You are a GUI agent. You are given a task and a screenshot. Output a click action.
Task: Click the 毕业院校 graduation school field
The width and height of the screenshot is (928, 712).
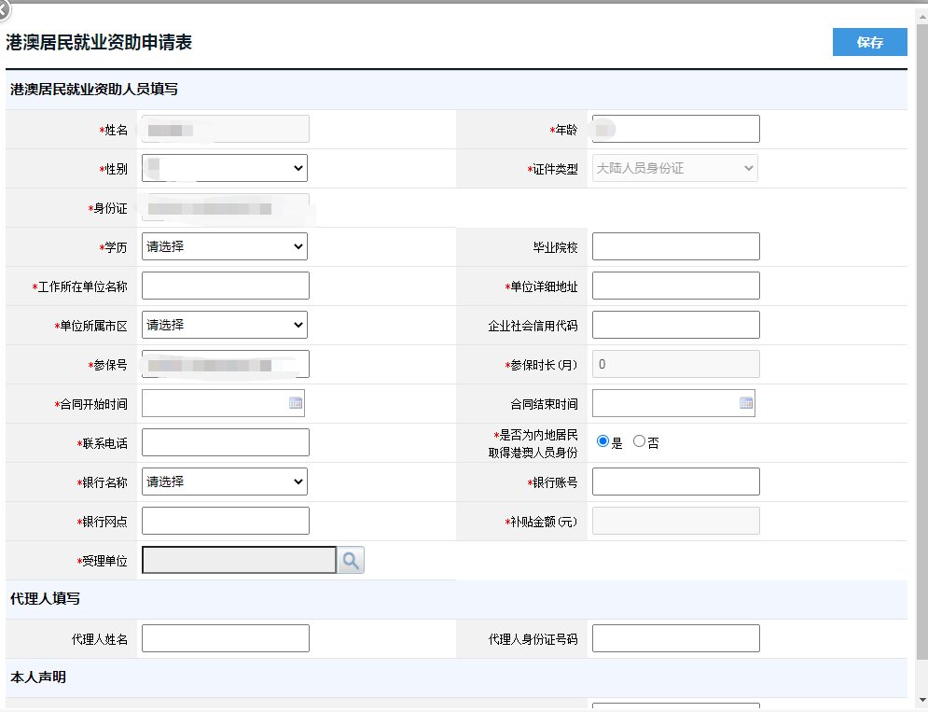pos(675,246)
